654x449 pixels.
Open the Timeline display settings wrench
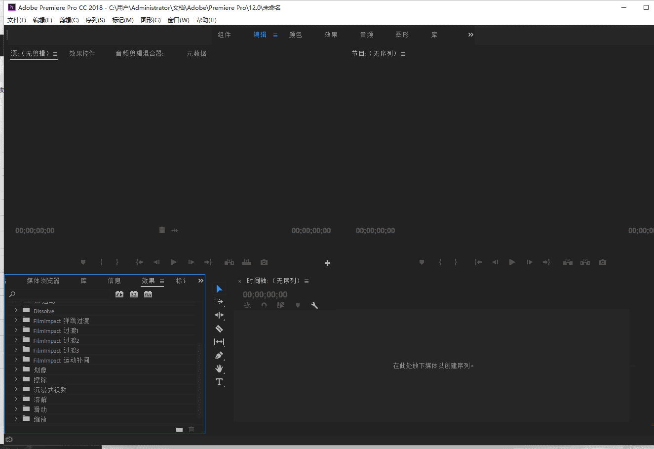(314, 305)
